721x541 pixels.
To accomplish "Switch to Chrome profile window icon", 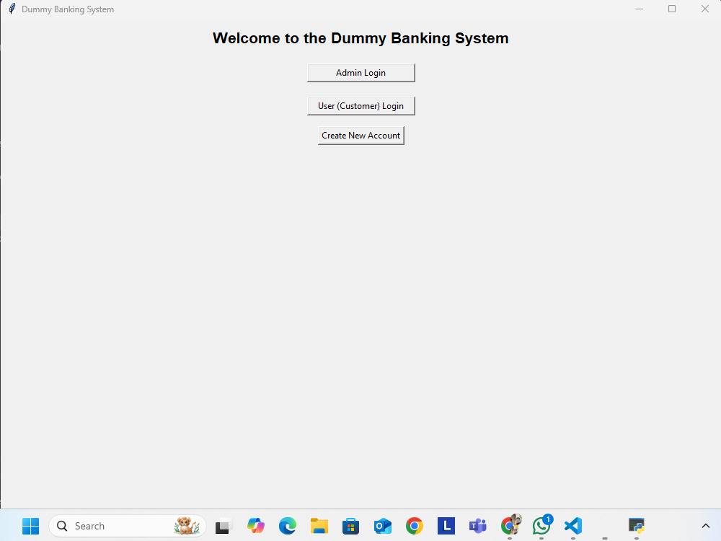I will (510, 525).
